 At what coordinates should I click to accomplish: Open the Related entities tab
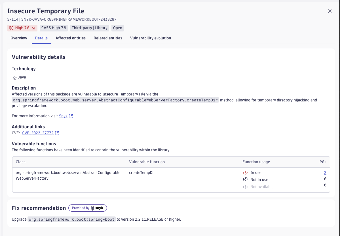[x=108, y=38]
